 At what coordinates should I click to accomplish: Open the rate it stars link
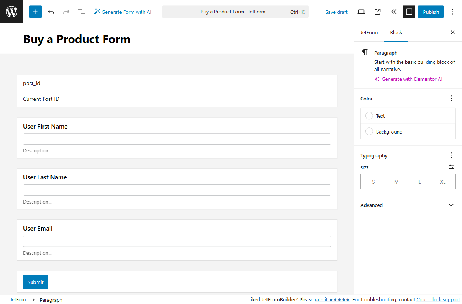(x=332, y=299)
